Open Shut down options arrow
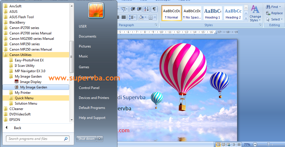 click(100, 139)
